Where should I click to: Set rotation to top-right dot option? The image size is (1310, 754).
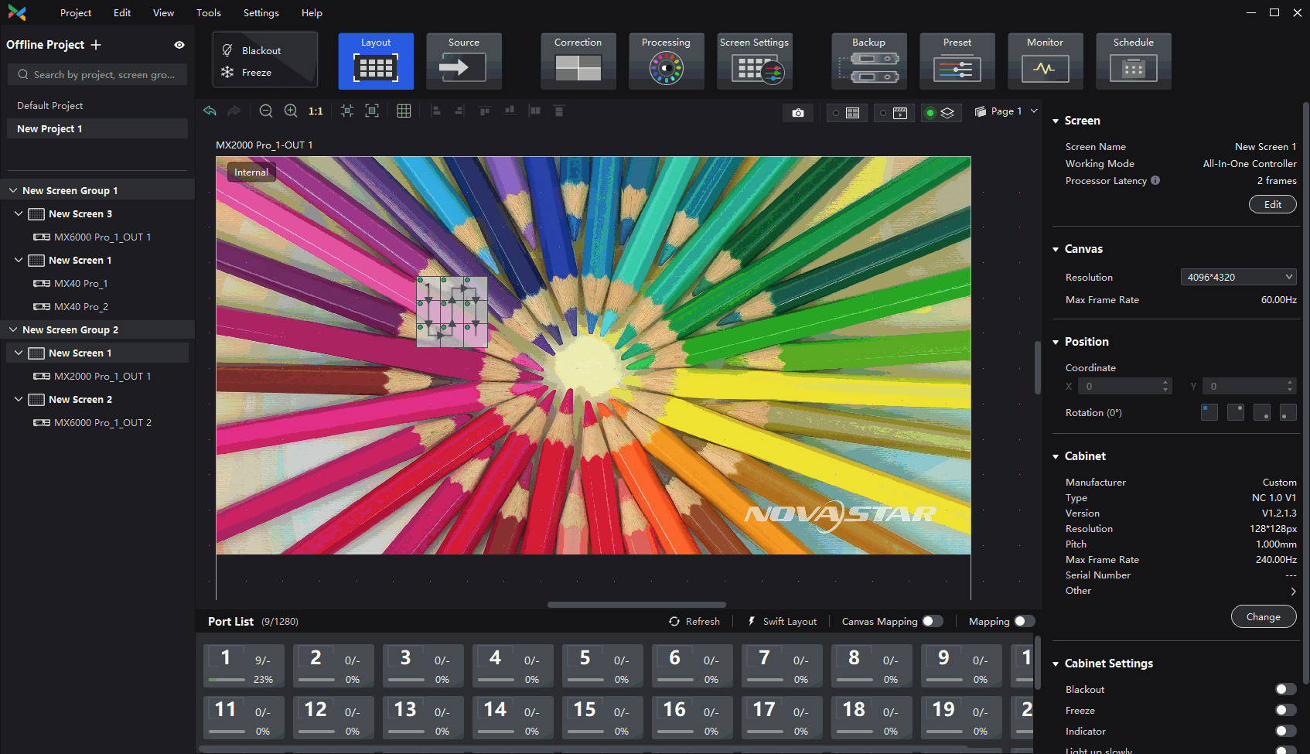click(1236, 412)
